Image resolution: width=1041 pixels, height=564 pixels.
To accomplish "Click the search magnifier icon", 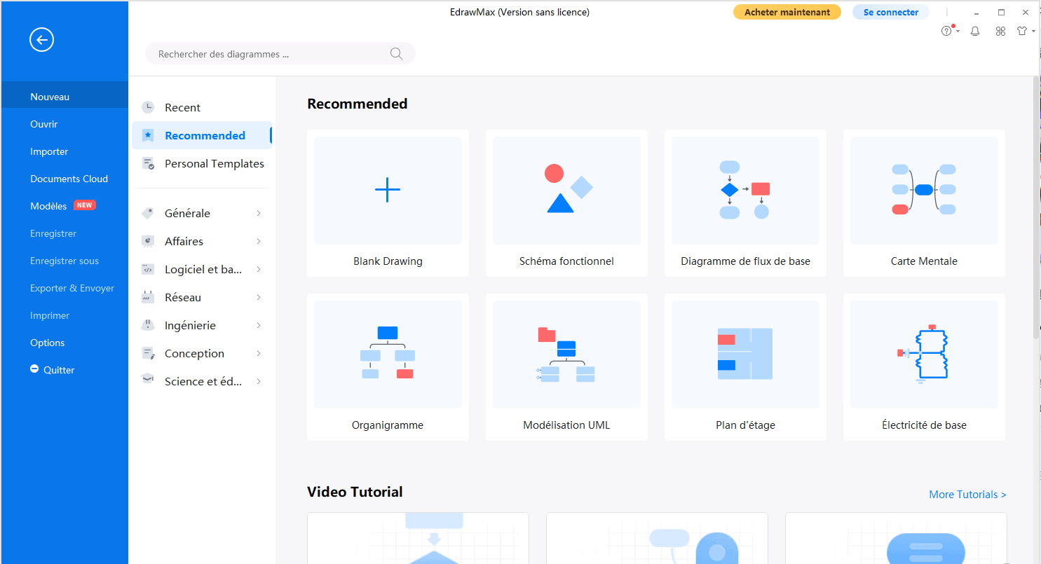I will 396,54.
